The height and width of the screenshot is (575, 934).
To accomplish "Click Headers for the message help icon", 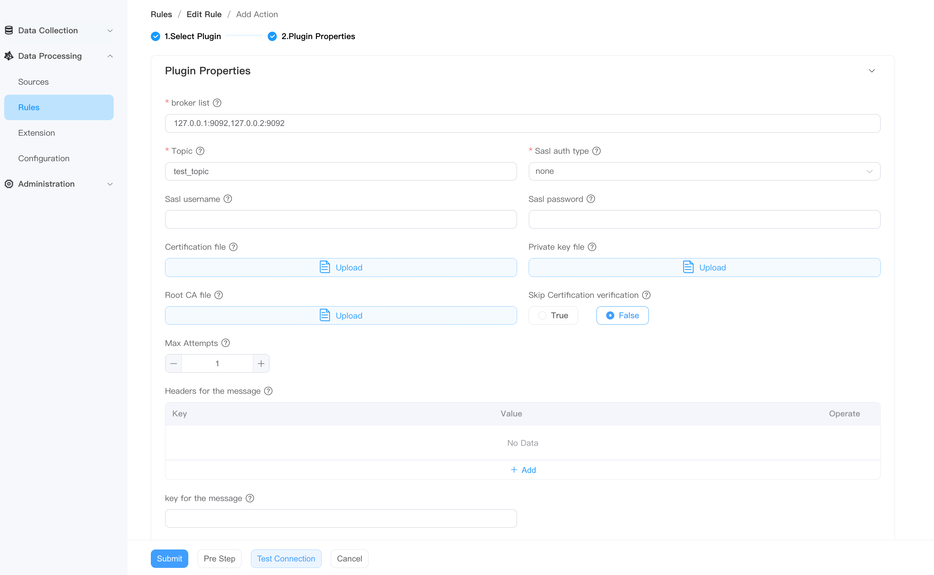I will 268,391.
